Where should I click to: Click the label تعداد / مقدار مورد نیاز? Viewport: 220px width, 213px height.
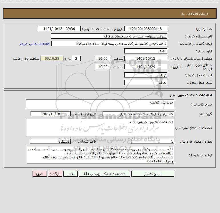tap(196, 142)
